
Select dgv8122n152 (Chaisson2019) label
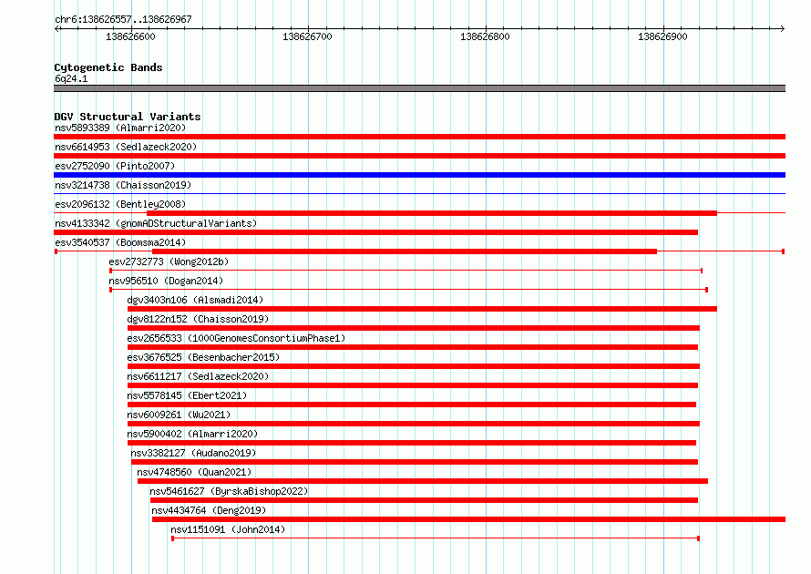[x=198, y=319]
